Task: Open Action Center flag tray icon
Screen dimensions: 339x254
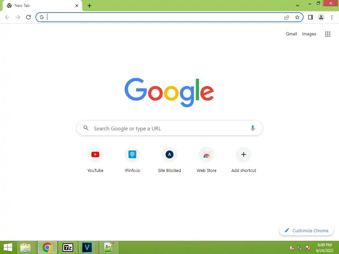Action: pyautogui.click(x=308, y=248)
